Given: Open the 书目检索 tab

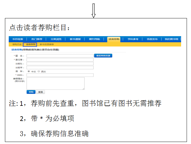Looking at the screenshot, I should 17,39.
